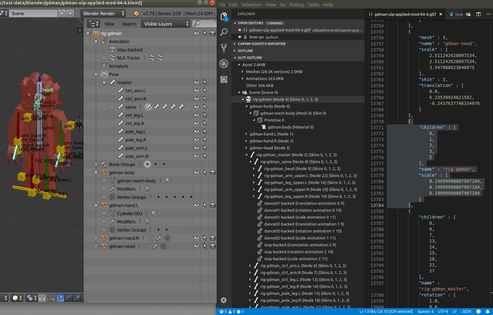
Task: Open the Debug menu
Action: [296, 4]
